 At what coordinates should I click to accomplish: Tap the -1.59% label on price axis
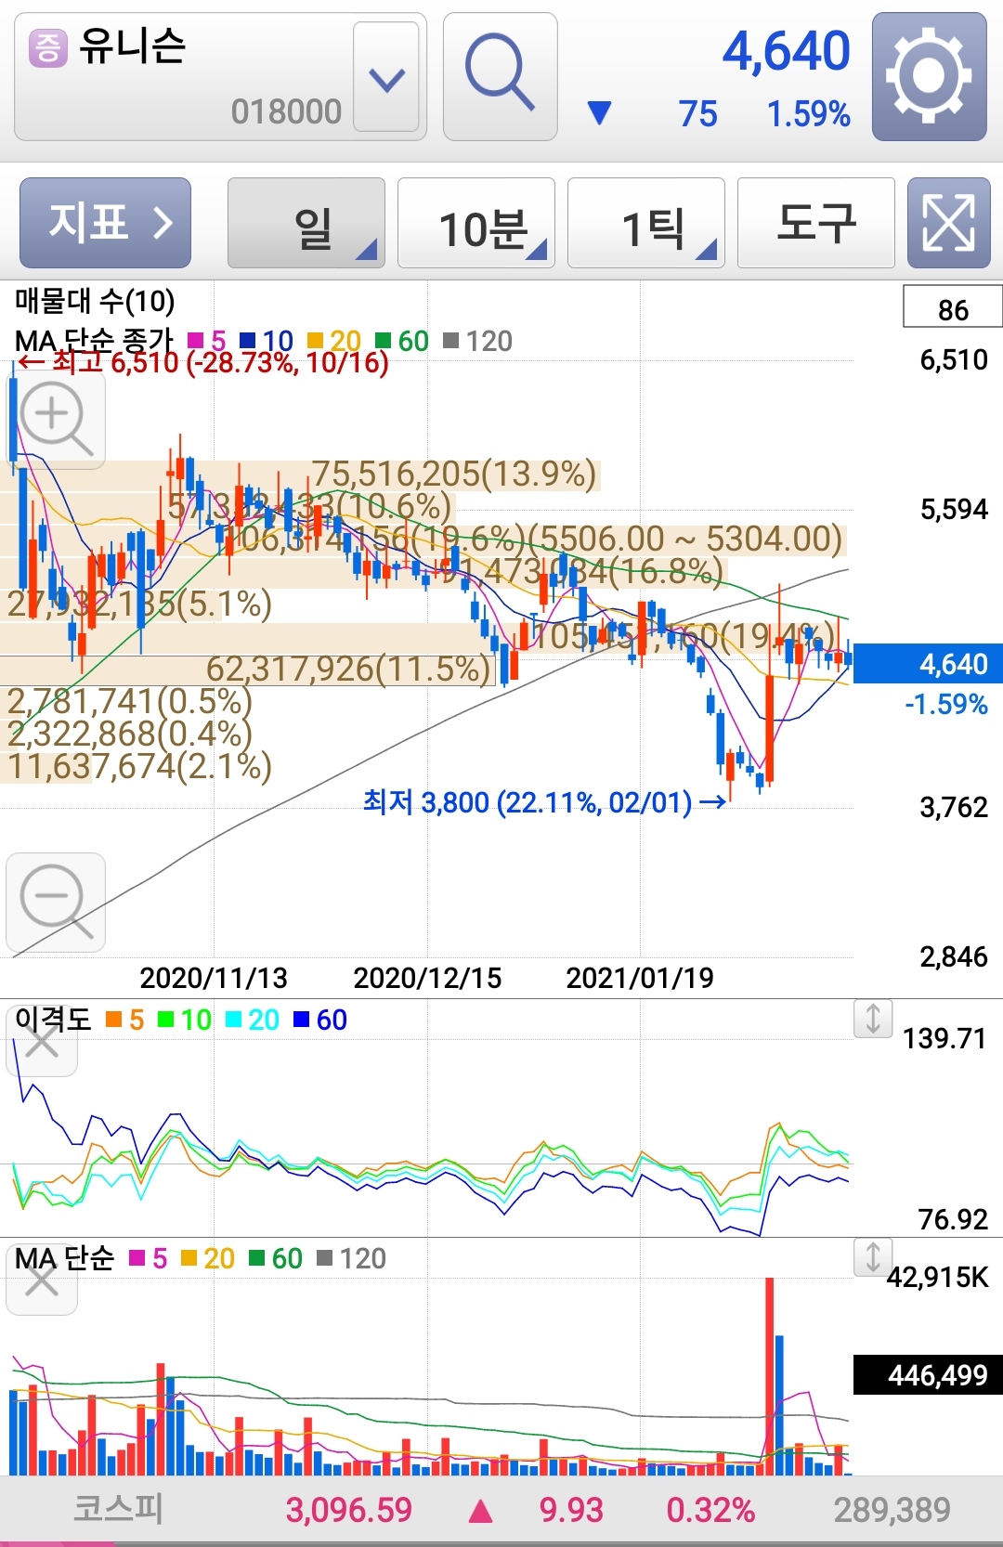pyautogui.click(x=946, y=704)
